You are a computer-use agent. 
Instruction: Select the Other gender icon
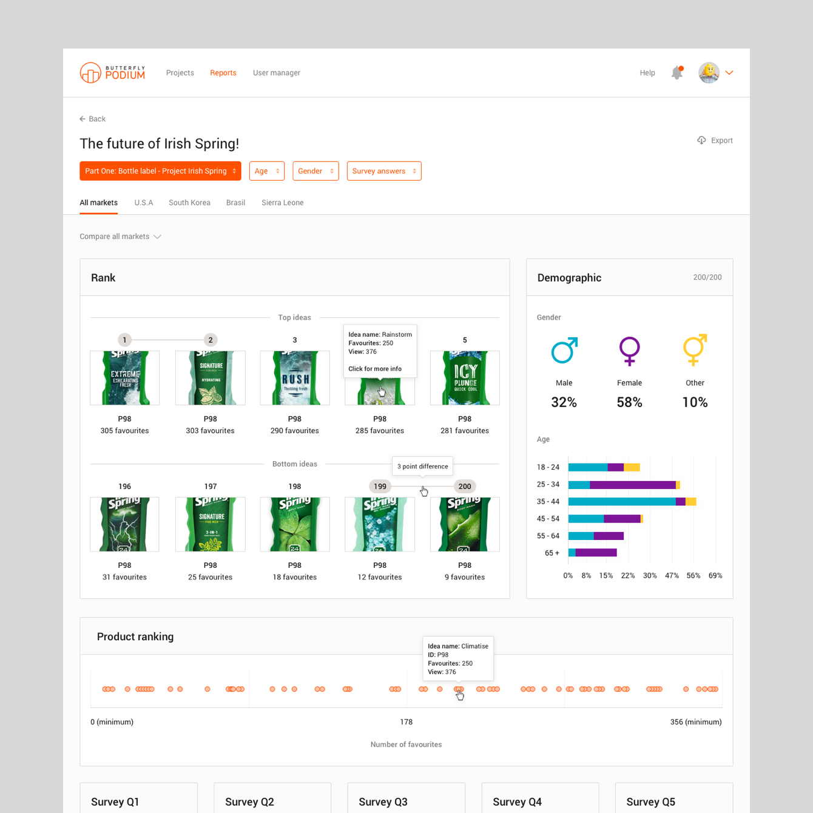point(695,349)
